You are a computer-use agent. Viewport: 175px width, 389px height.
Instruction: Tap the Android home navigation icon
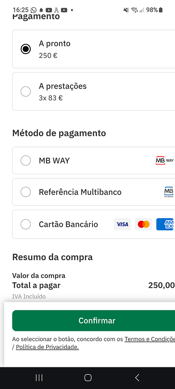pyautogui.click(x=88, y=378)
